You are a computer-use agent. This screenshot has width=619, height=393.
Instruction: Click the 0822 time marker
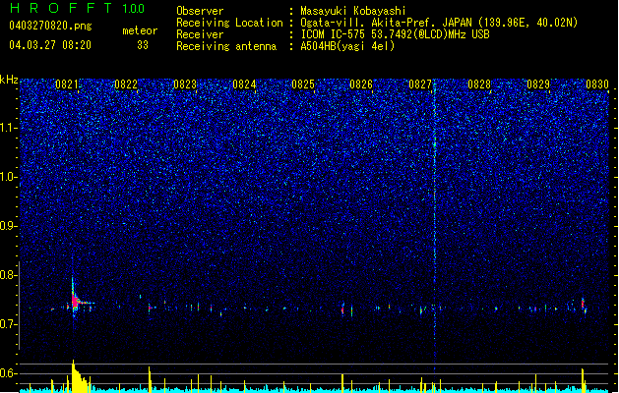126,84
